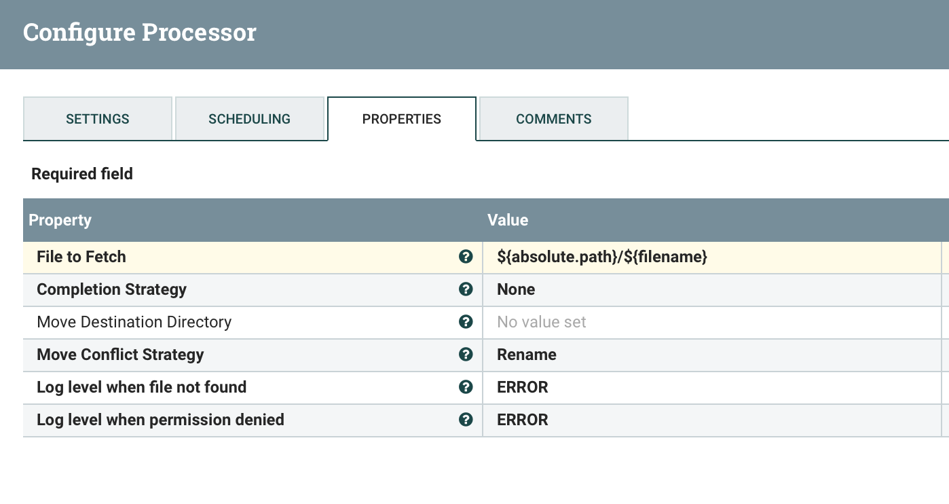Set a Move Destination Directory value
The height and width of the screenshot is (504, 949).
540,322
